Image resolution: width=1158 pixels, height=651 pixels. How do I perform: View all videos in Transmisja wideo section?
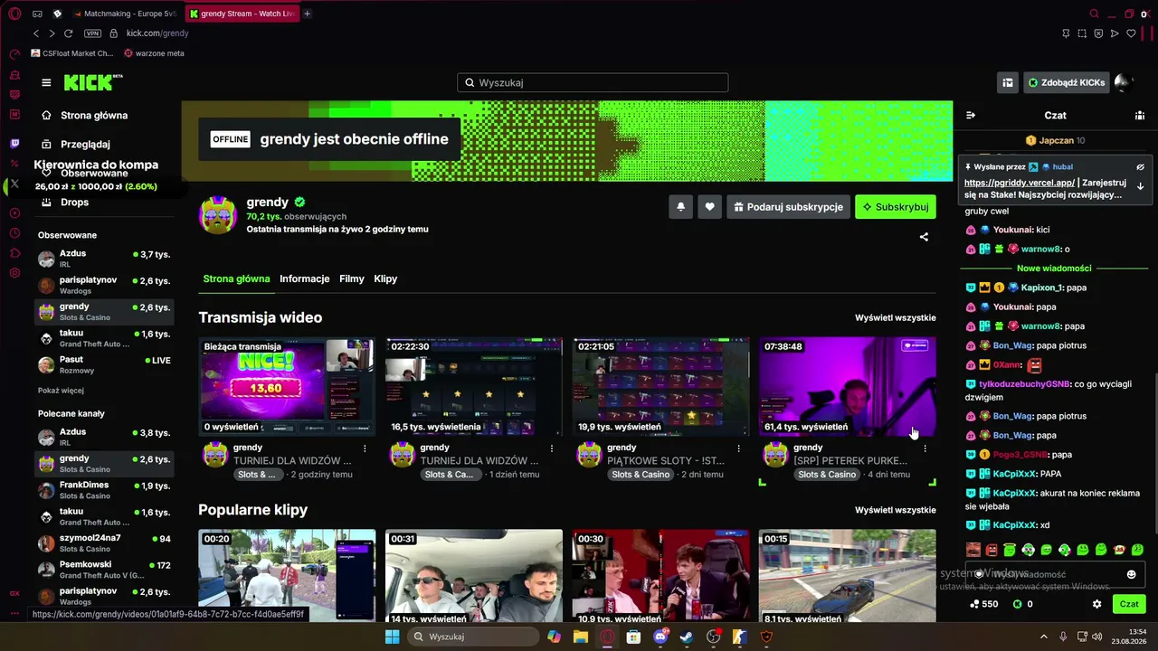pos(896,317)
